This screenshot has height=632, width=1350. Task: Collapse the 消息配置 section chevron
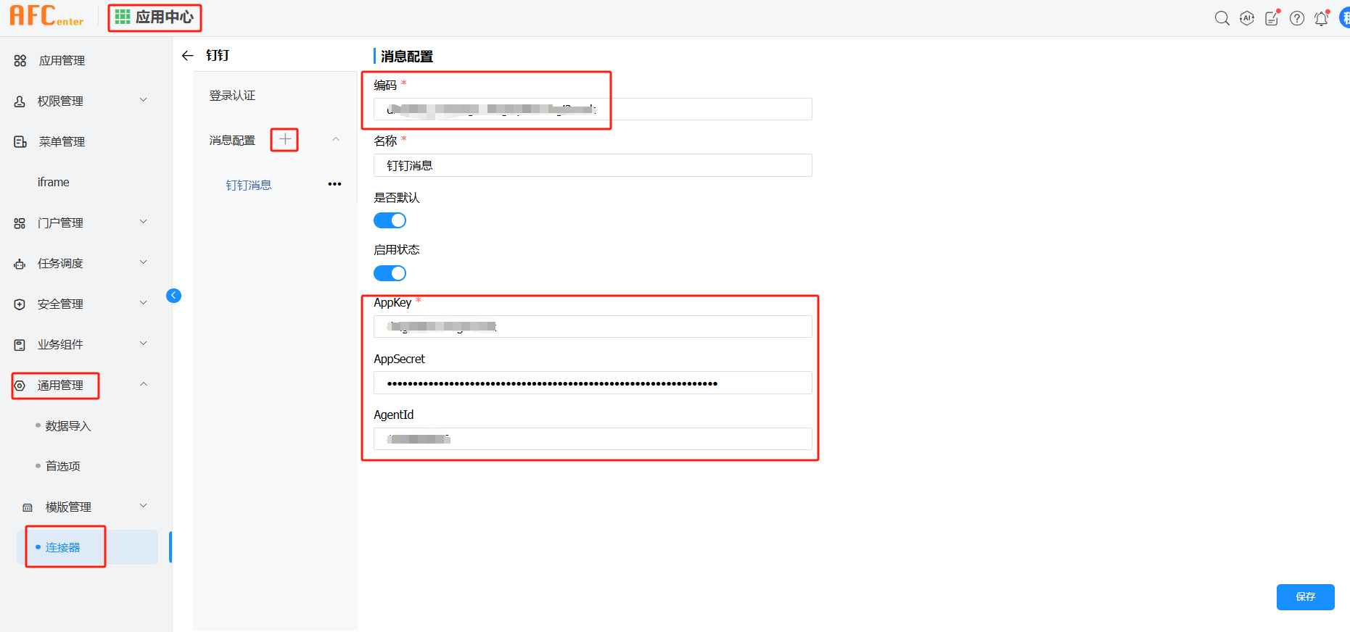click(x=336, y=139)
